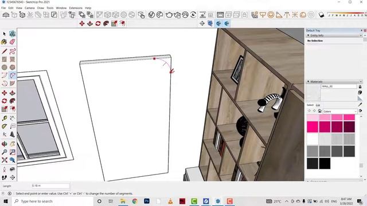Add a V-Ray Spot Light
The width and height of the screenshot is (367, 206).
pos(279,15)
